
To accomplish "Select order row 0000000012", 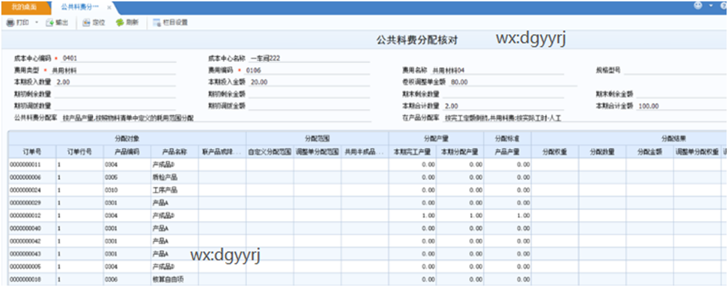I will pyautogui.click(x=367, y=215).
